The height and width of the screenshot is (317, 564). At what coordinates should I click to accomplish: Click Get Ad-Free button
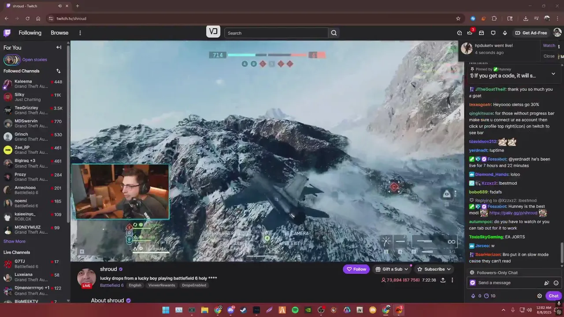click(531, 33)
